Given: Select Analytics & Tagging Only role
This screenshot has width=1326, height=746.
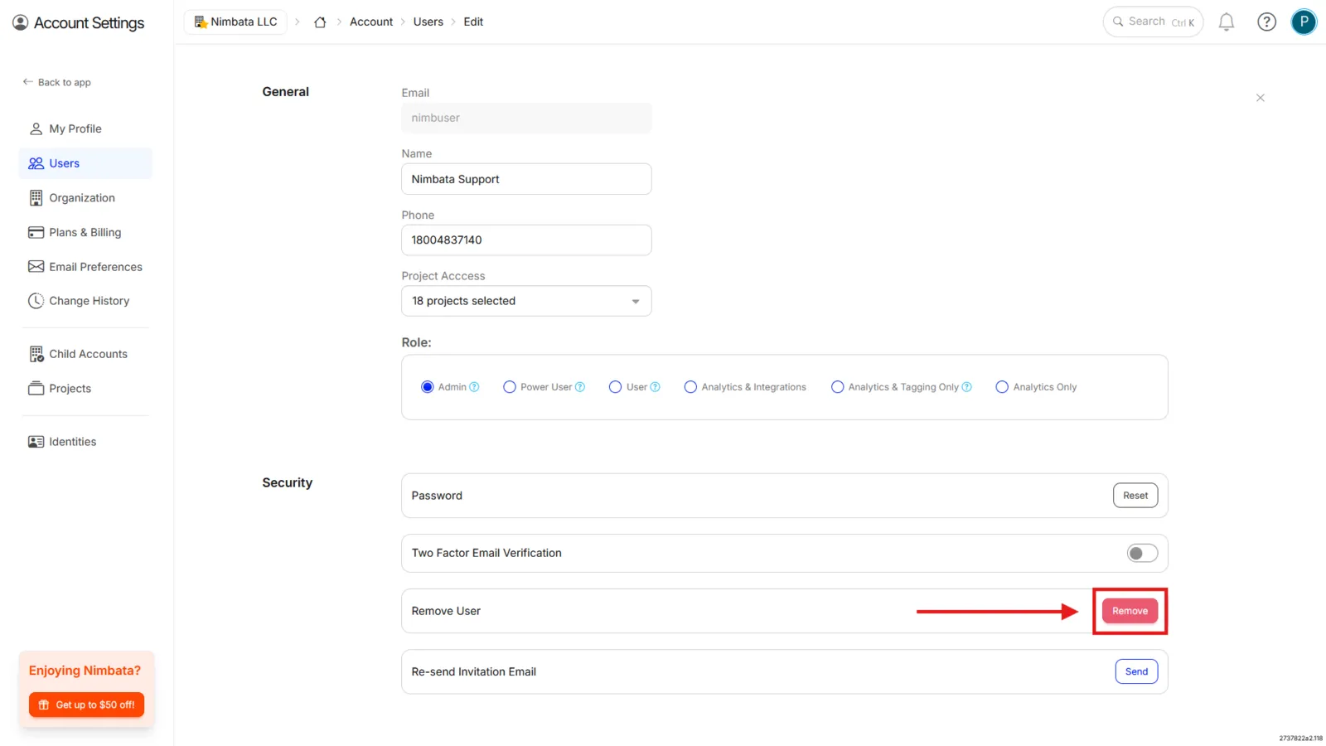Looking at the screenshot, I should [x=837, y=387].
